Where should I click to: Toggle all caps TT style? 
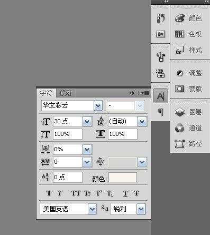(76, 193)
